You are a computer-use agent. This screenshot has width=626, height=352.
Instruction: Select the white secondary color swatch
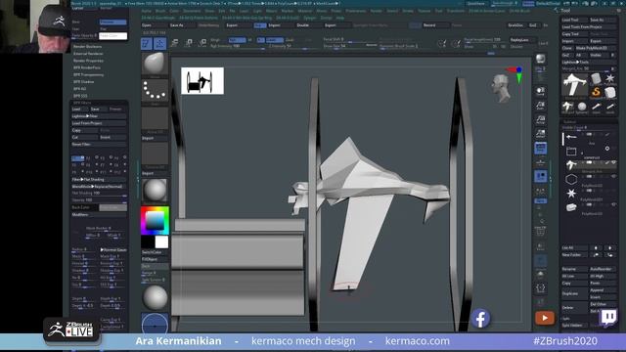click(161, 242)
